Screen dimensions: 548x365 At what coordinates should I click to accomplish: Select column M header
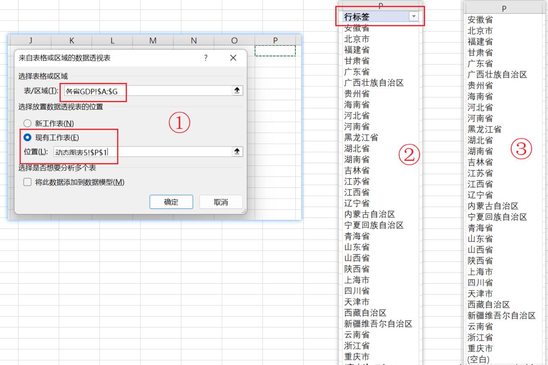153,41
